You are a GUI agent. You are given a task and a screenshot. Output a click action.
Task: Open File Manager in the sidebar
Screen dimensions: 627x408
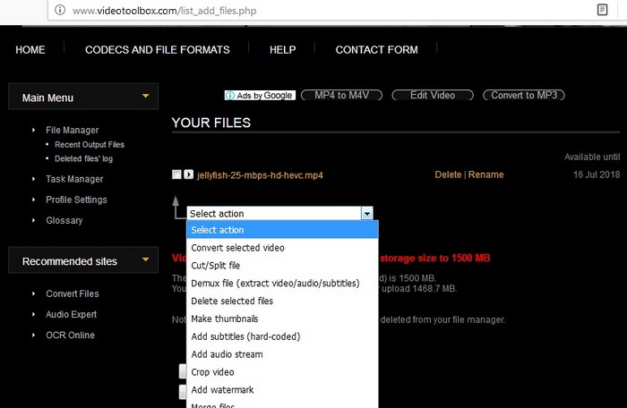73,130
